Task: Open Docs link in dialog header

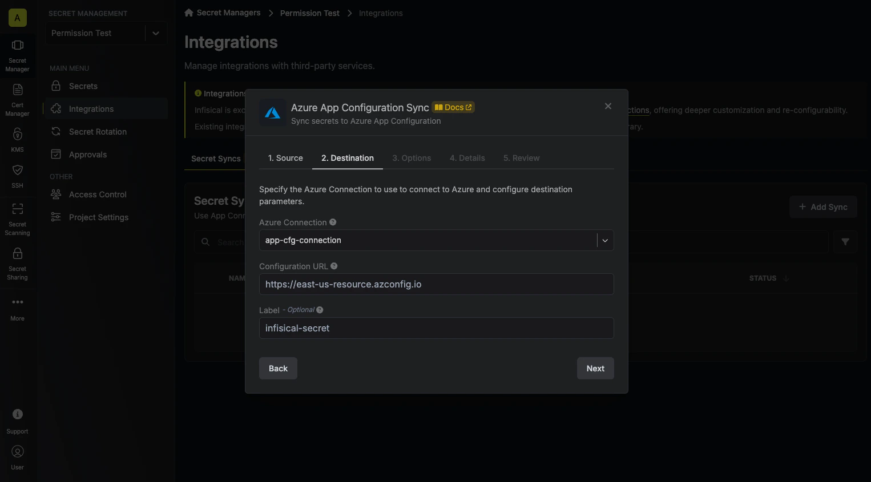Action: [x=453, y=107]
